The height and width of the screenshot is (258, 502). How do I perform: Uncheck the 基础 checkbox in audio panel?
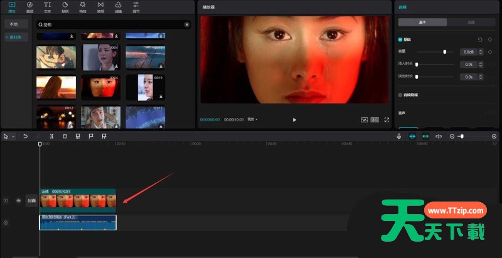point(401,40)
